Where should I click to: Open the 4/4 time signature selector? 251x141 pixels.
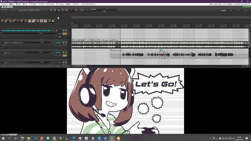(88, 10)
